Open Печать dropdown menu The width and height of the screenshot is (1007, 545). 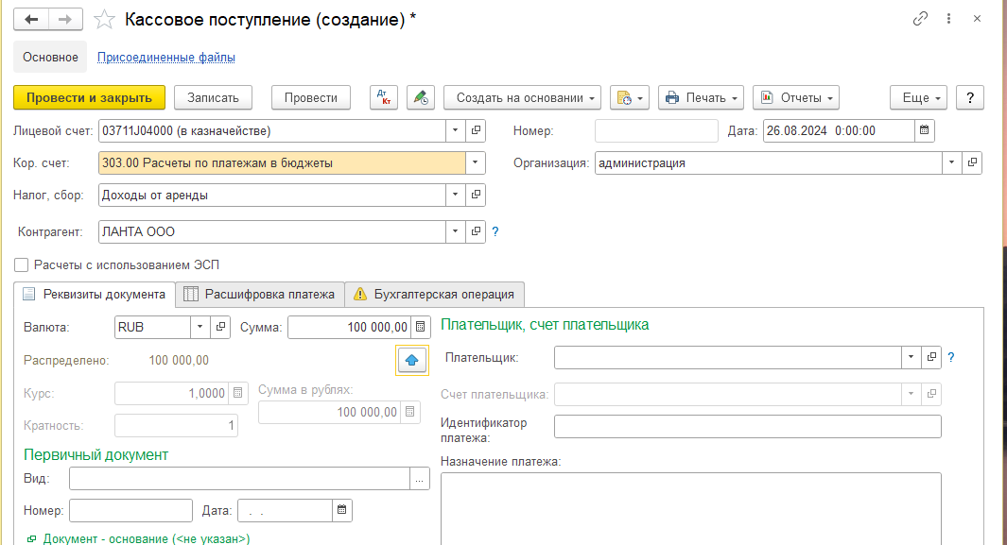701,97
